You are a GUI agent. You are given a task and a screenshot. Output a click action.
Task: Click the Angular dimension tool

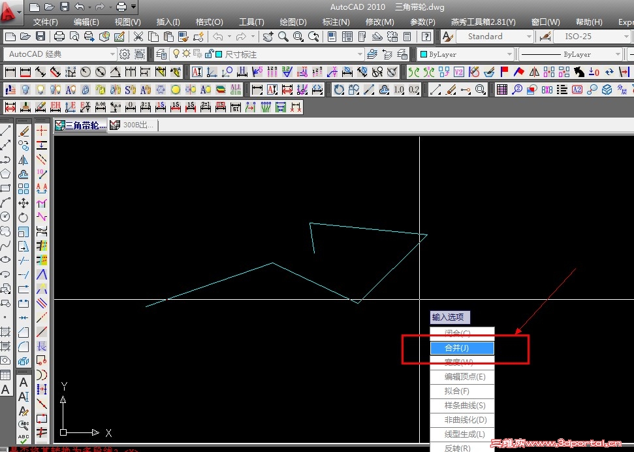point(115,72)
